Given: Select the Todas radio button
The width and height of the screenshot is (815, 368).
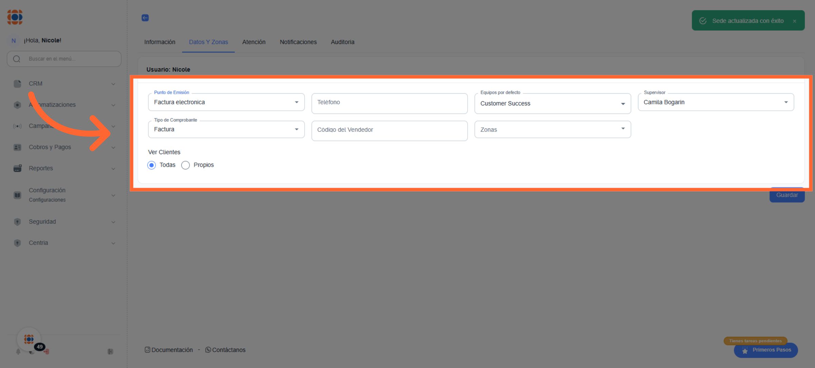Looking at the screenshot, I should click(x=151, y=165).
